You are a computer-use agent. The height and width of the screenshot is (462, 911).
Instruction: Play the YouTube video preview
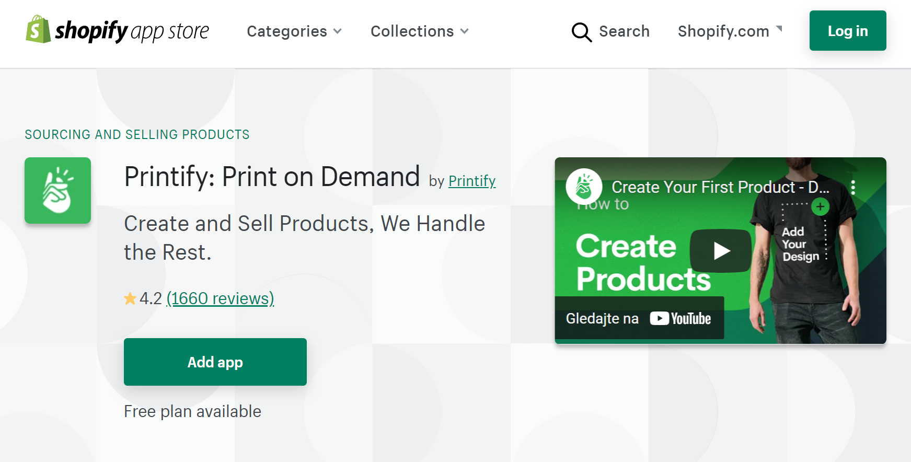click(721, 251)
